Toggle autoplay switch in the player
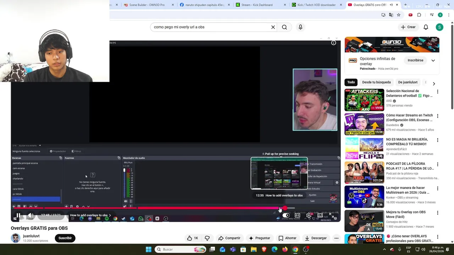 click(x=286, y=215)
